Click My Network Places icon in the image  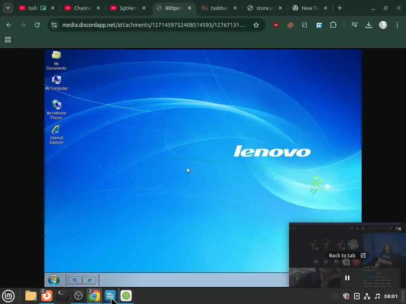click(56, 110)
